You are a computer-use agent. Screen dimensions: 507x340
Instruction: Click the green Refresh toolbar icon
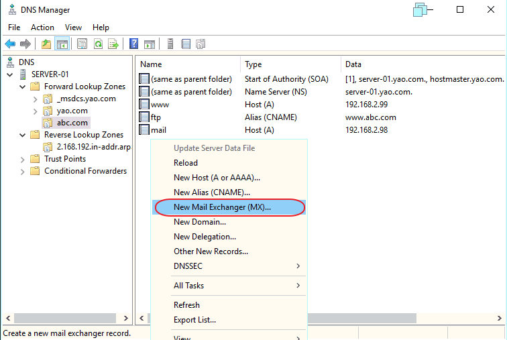point(98,44)
